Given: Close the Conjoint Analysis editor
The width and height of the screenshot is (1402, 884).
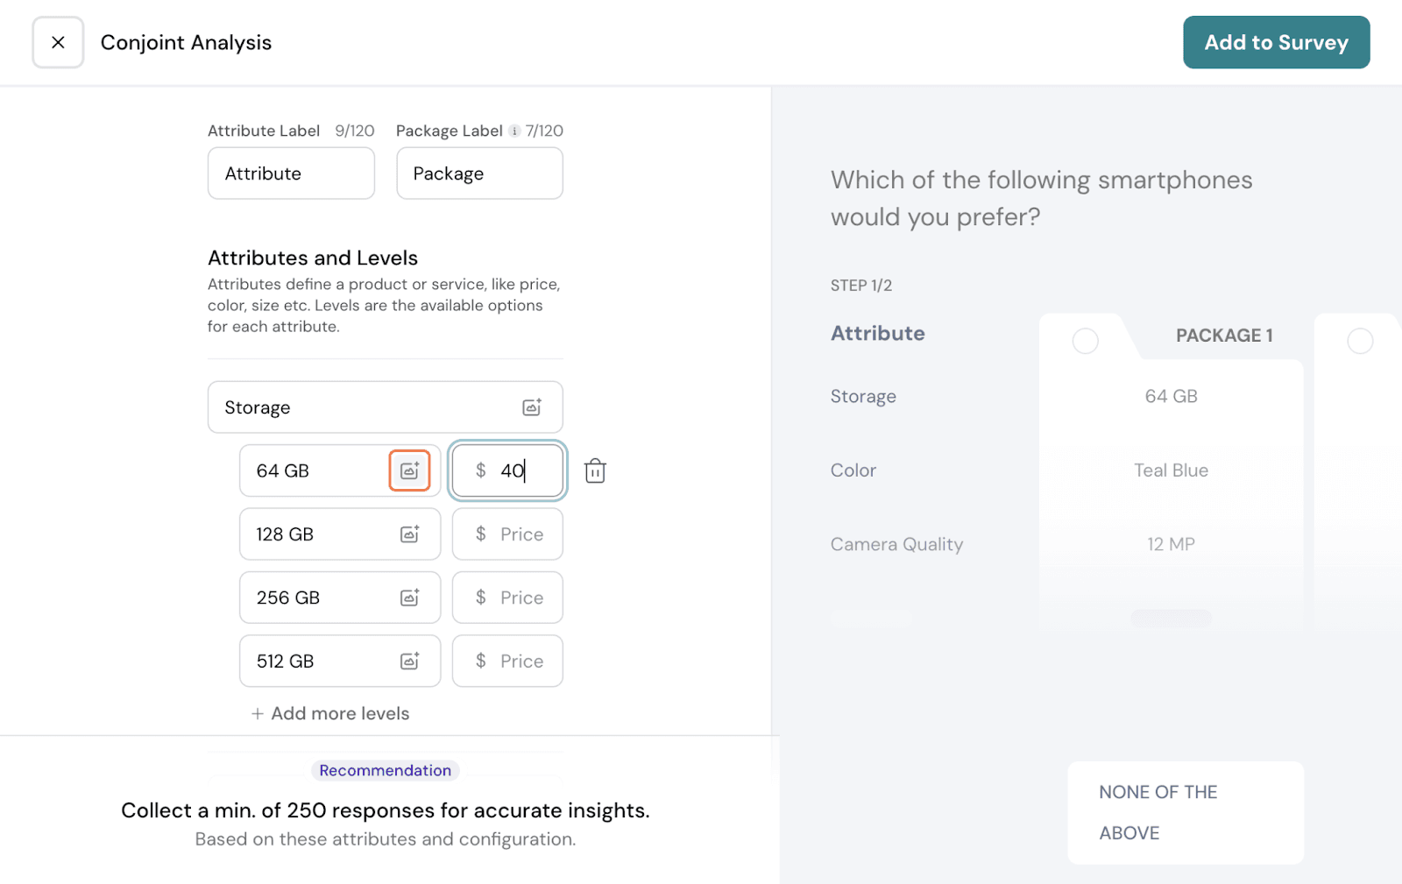Looking at the screenshot, I should coord(58,42).
